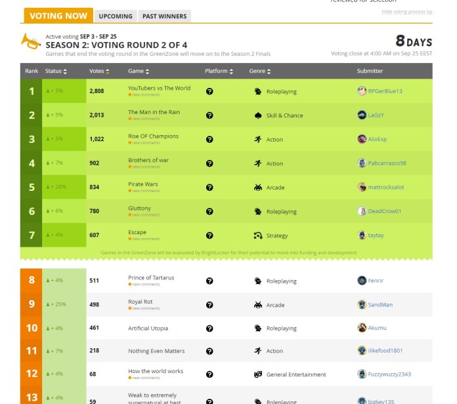Visit submitter Fenrir's profile

point(376,281)
